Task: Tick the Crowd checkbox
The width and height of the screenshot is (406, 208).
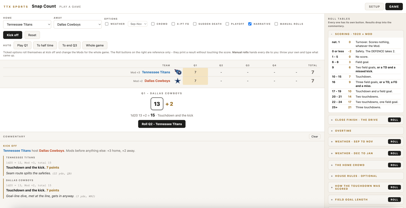Action: (x=153, y=24)
